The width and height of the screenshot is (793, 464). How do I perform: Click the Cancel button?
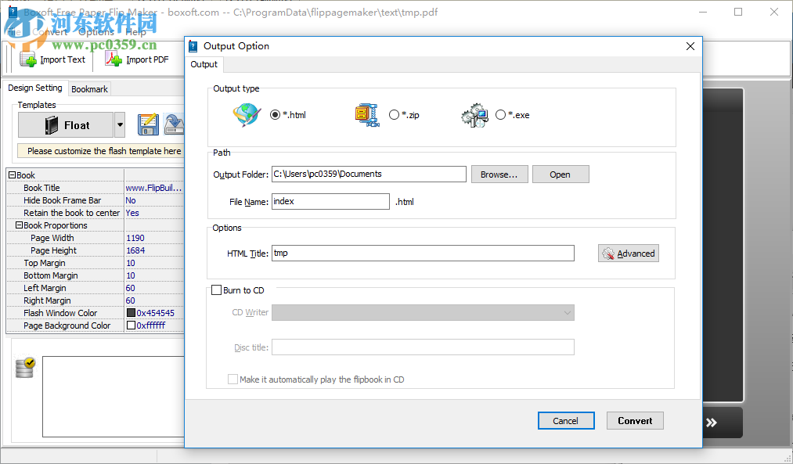click(x=566, y=420)
